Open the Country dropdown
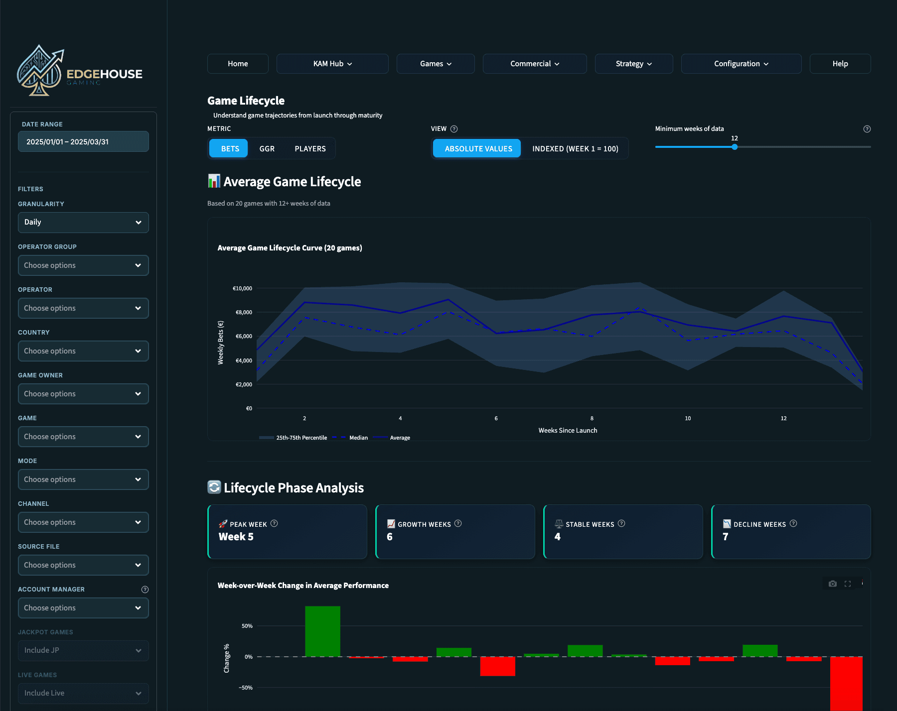The height and width of the screenshot is (711, 897). pos(83,351)
